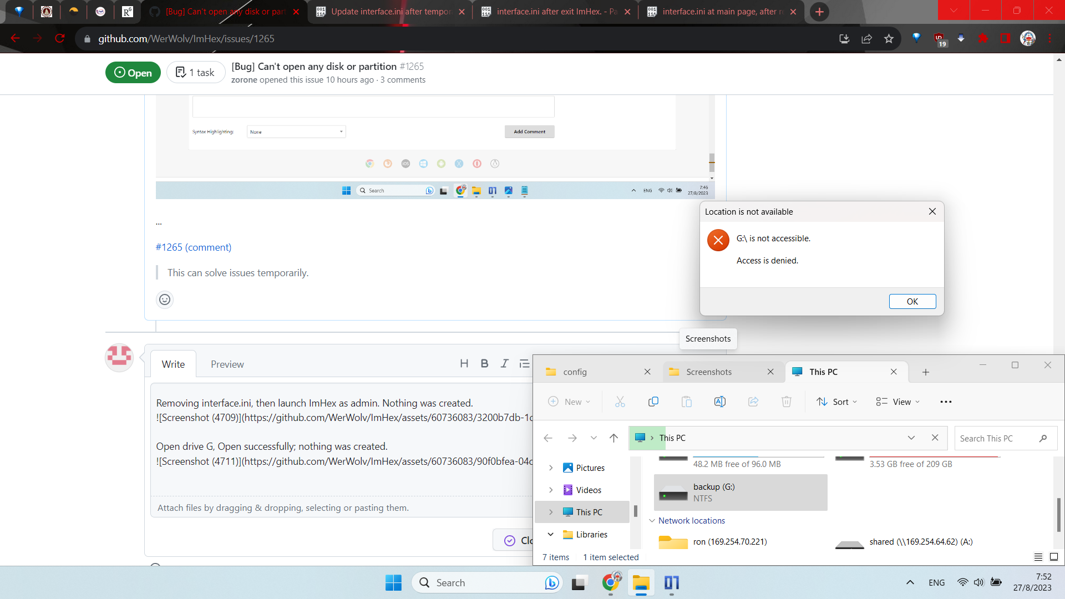
Task: Collapse the Network locations section
Action: [x=652, y=520]
